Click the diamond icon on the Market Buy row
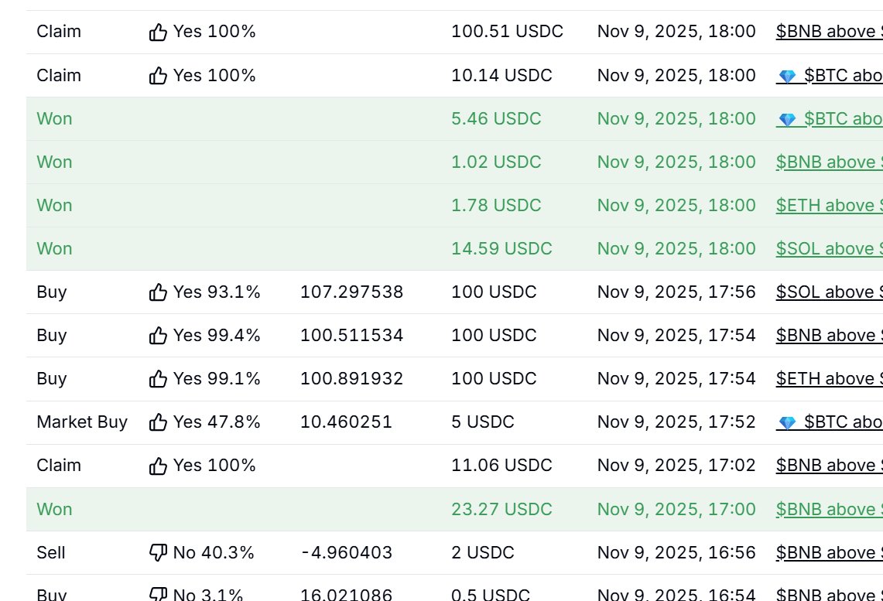 pos(788,422)
